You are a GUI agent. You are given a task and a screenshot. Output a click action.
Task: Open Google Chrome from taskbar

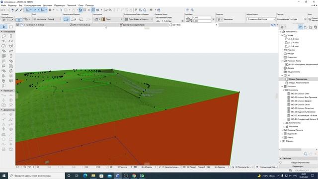(x=134, y=176)
